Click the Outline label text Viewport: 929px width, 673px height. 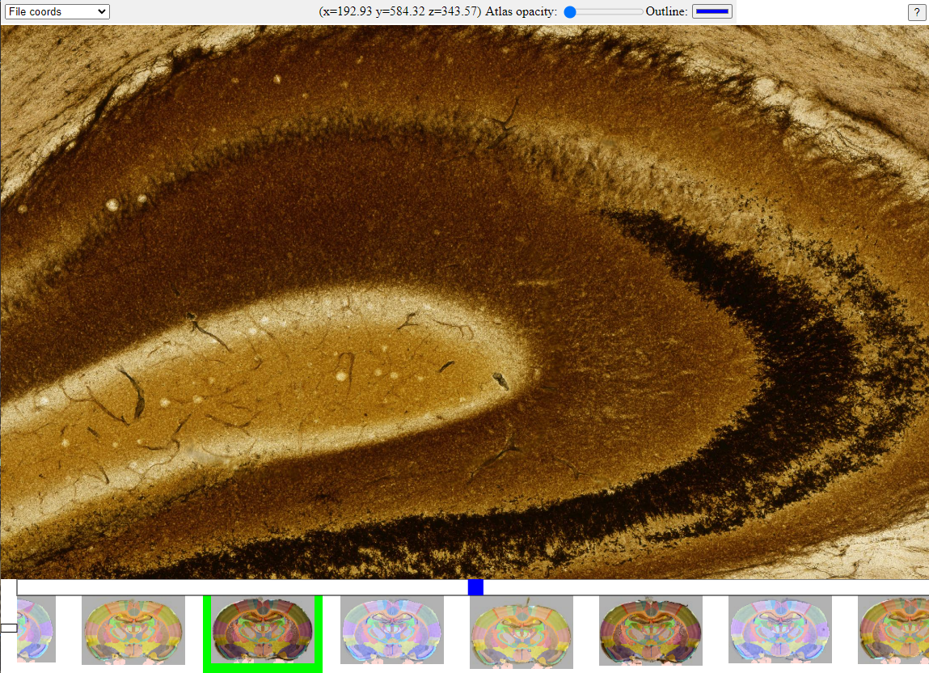click(666, 12)
